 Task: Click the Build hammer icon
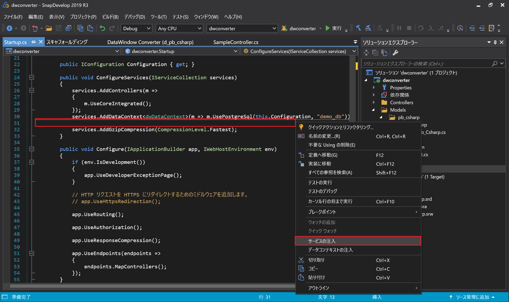(x=358, y=28)
